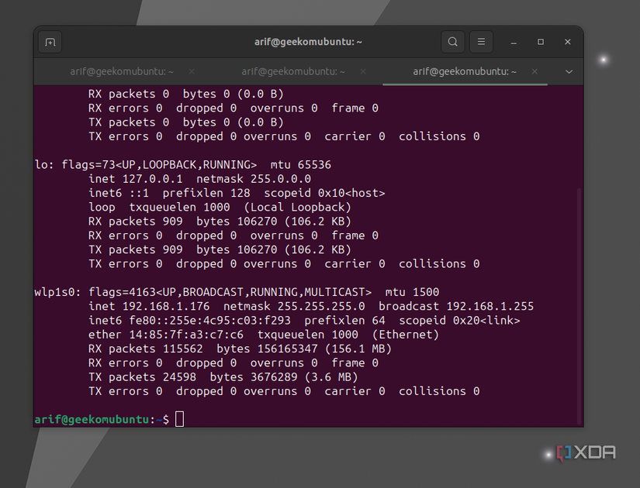
Task: Open the hamburger main menu
Action: [481, 42]
